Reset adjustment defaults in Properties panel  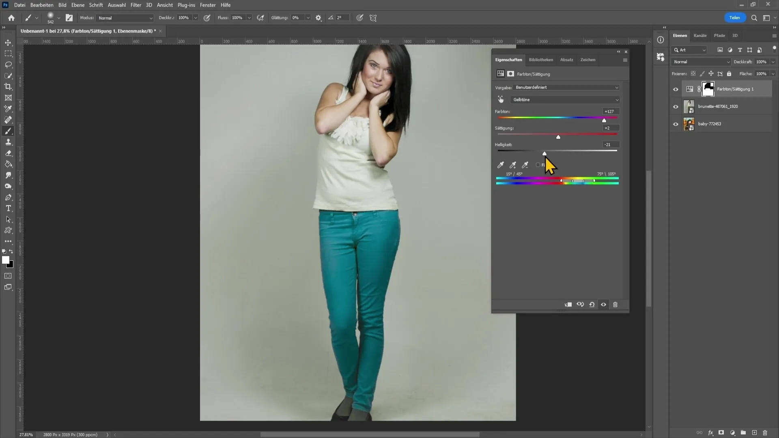592,305
